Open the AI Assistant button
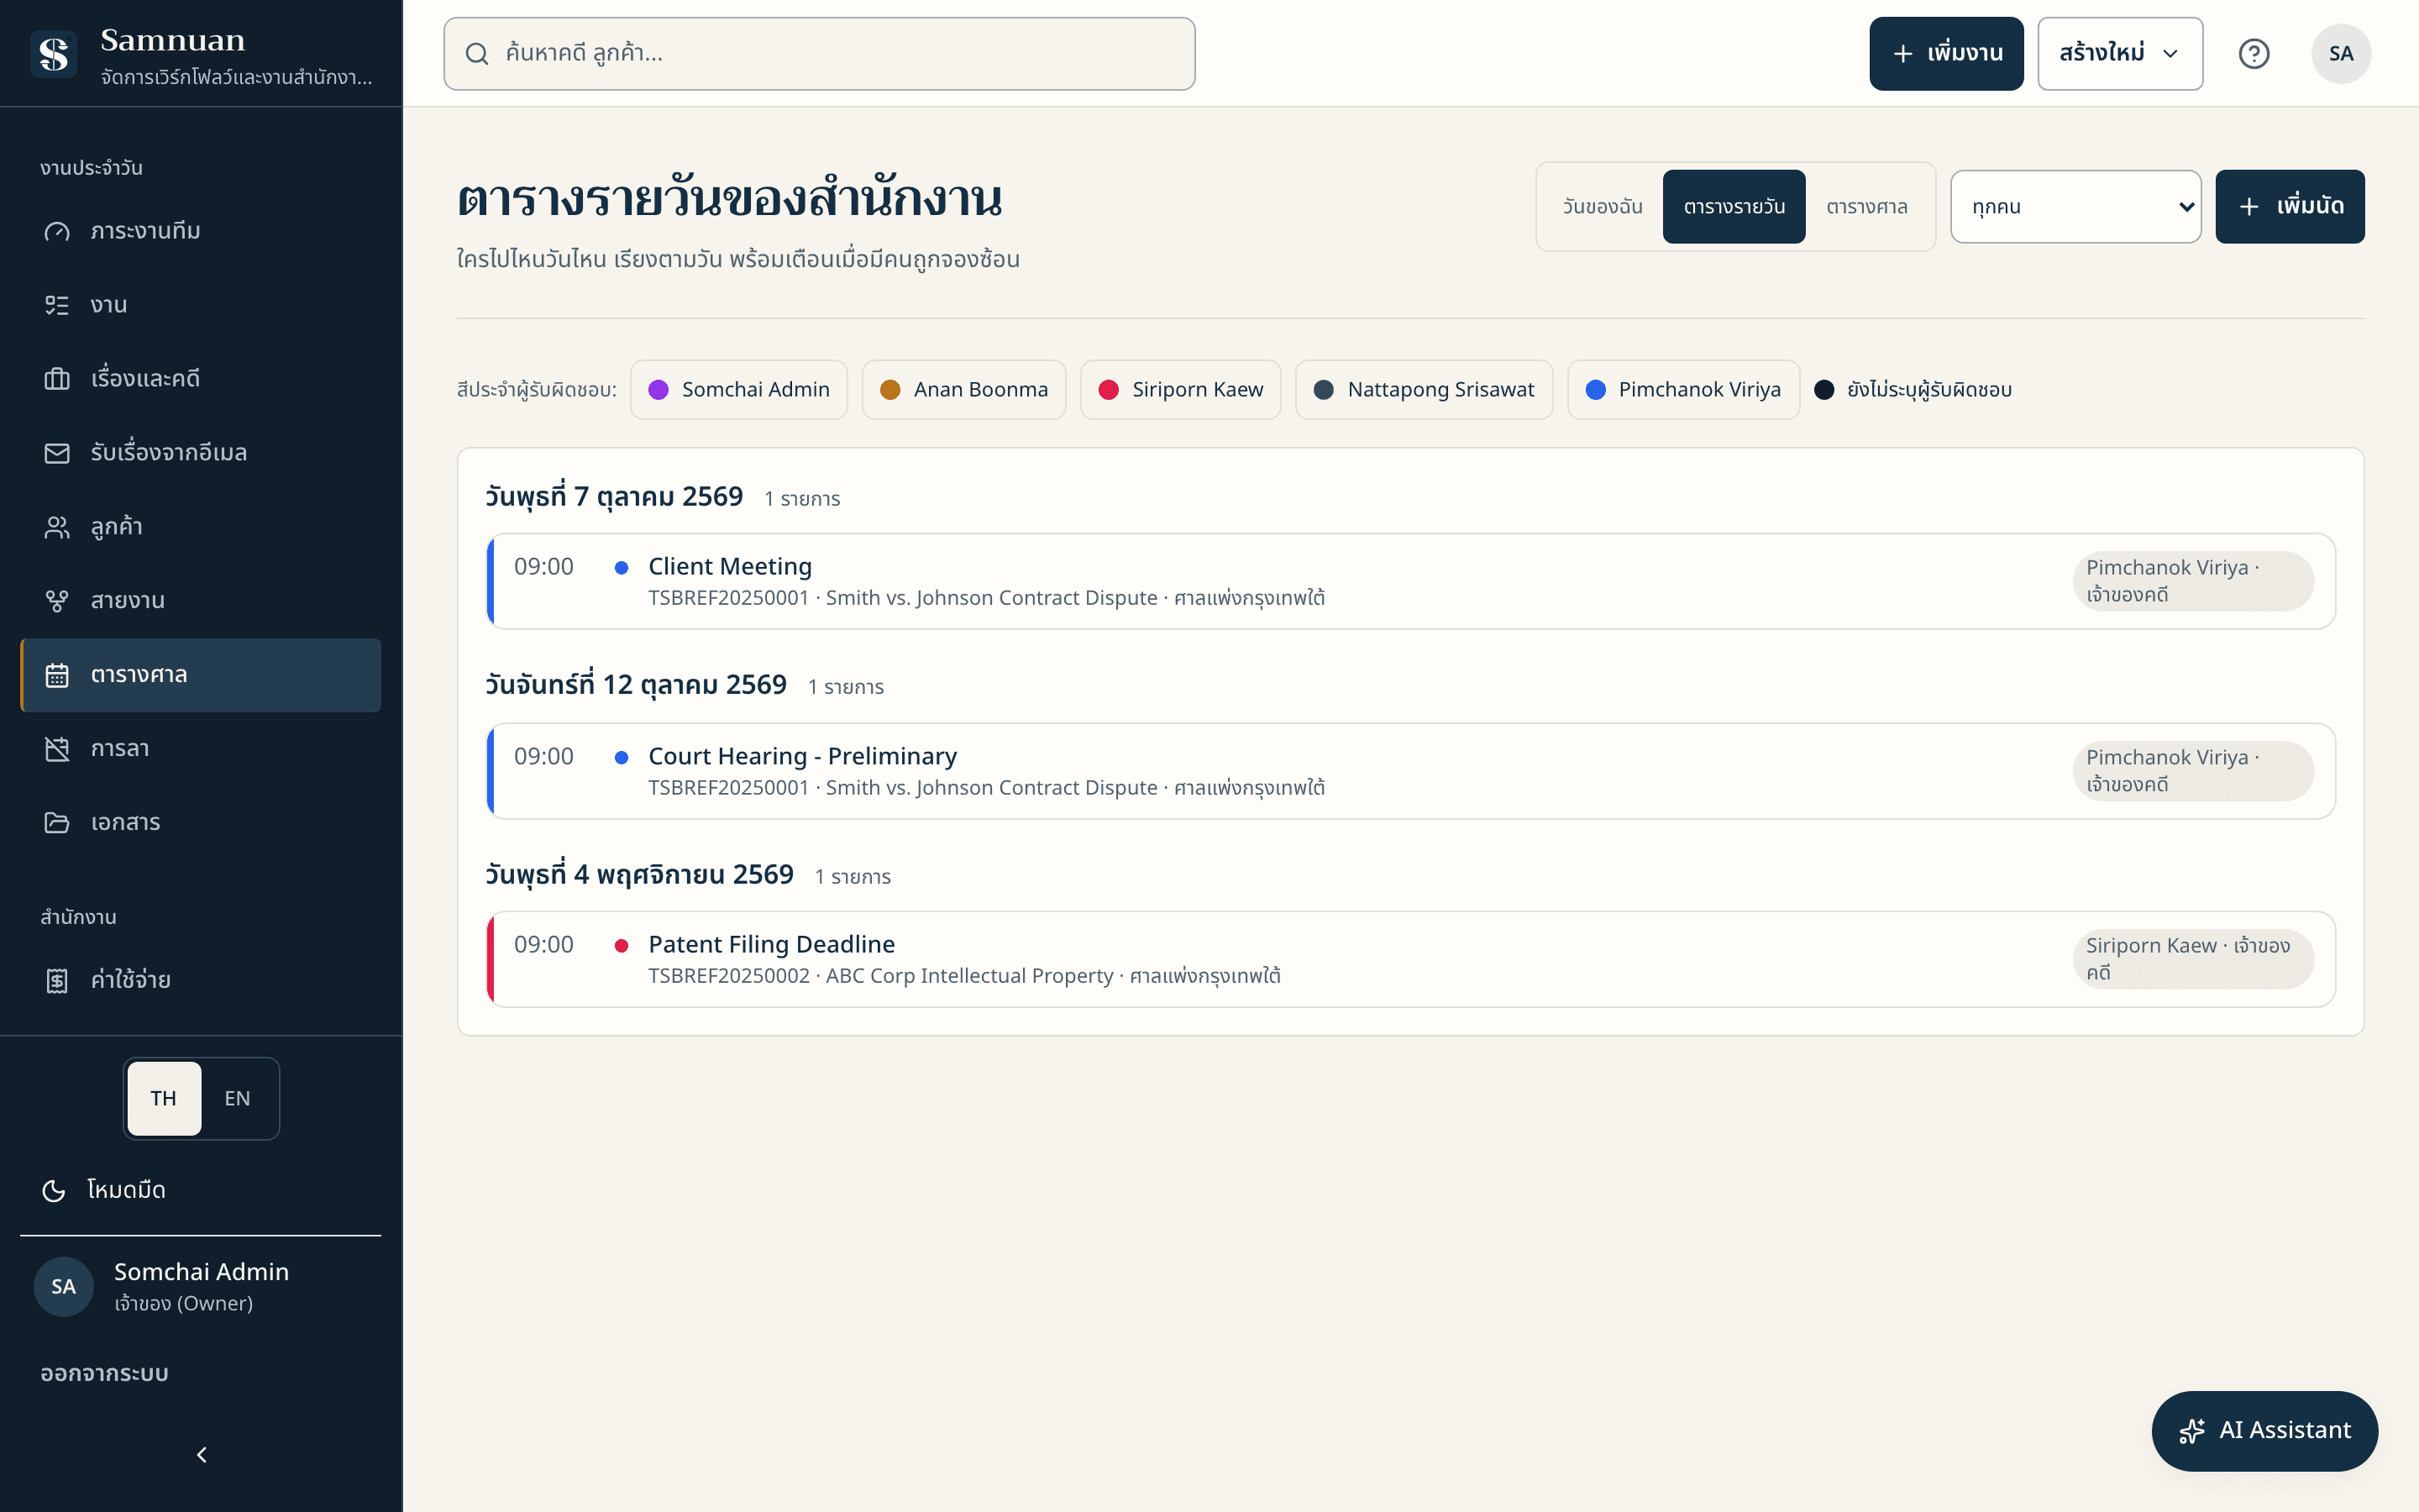 (x=2264, y=1431)
